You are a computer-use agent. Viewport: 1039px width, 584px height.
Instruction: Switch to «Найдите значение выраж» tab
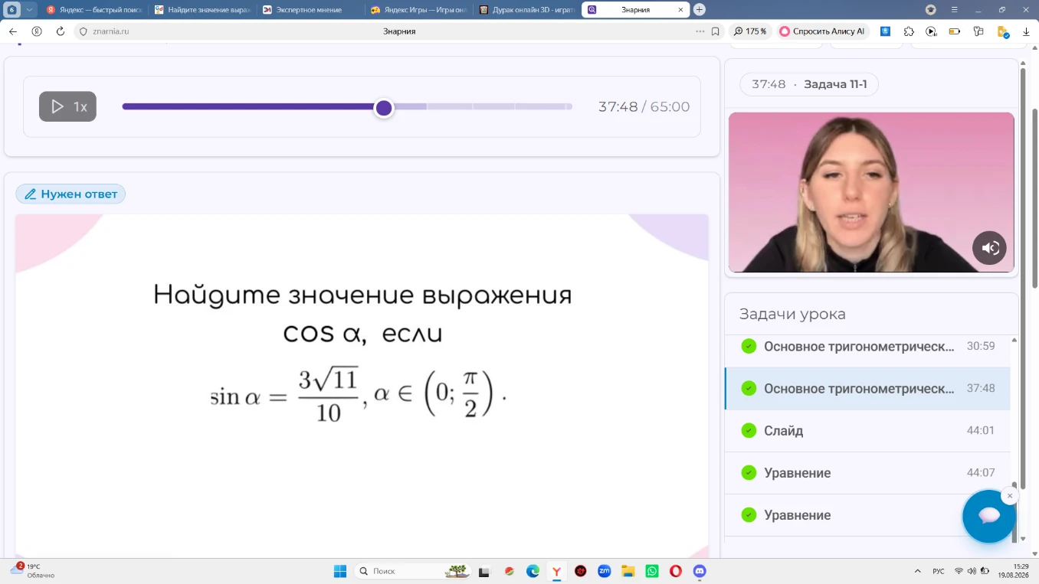click(x=202, y=10)
